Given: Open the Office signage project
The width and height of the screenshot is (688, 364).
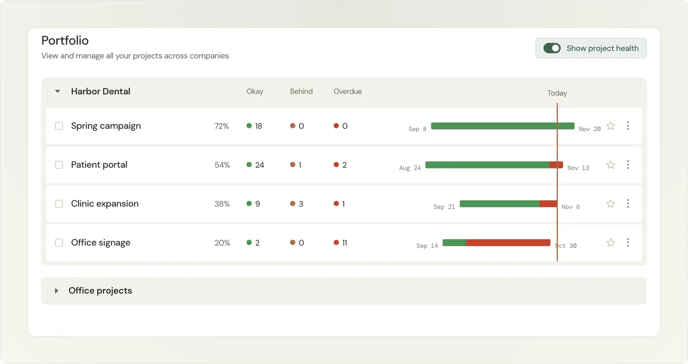Looking at the screenshot, I should pyautogui.click(x=101, y=242).
